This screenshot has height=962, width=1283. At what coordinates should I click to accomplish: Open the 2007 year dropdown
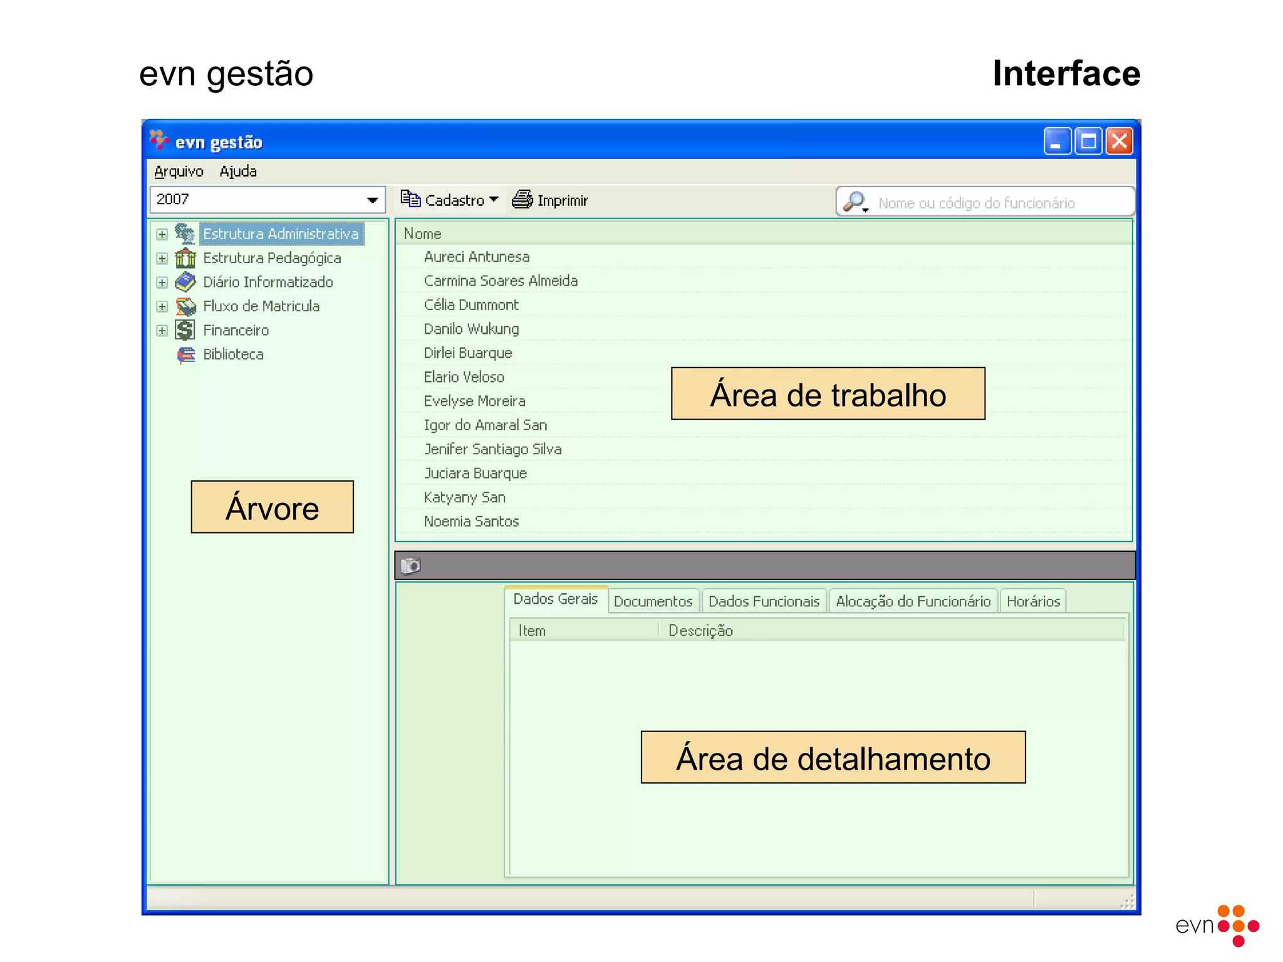pos(372,200)
